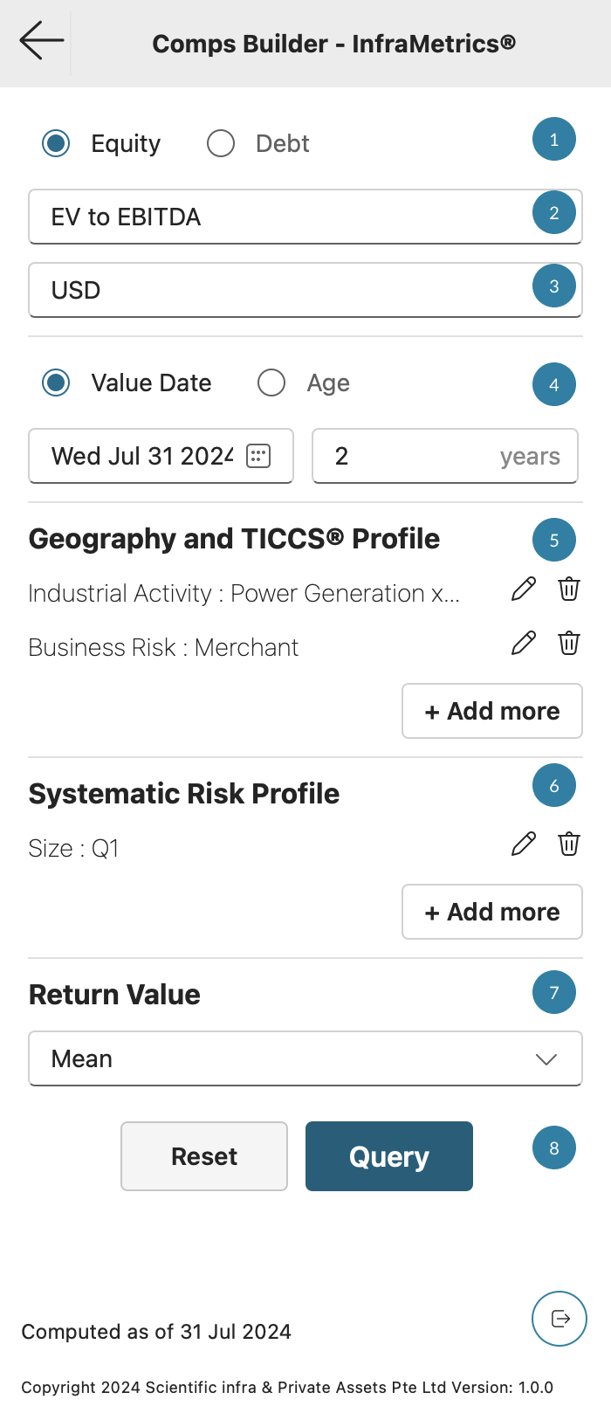Click the logout icon at bottom right
The image size is (611, 1420).
[x=560, y=1319]
